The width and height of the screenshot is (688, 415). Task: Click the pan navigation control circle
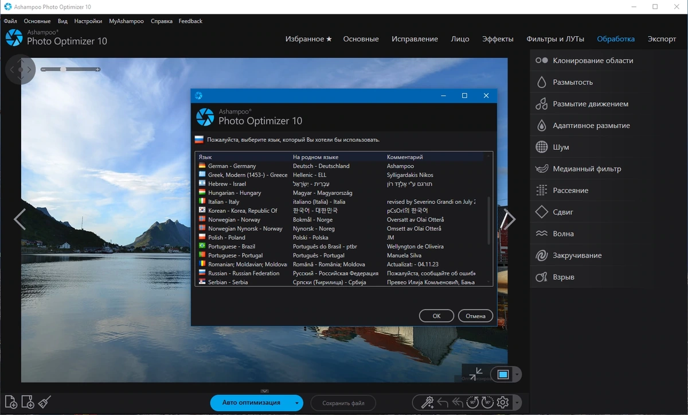click(x=21, y=69)
